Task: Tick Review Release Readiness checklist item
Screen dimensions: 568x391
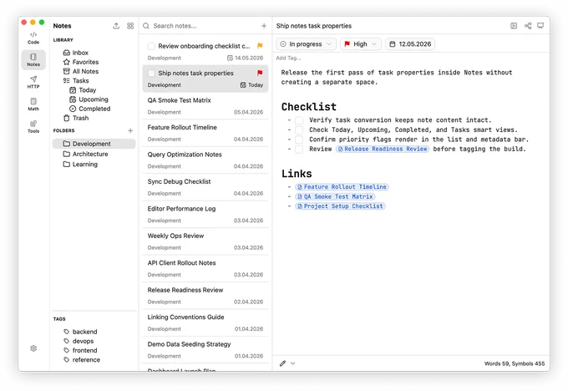Action: pos(299,149)
